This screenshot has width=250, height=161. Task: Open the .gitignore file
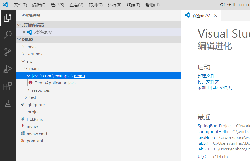coord(36,105)
